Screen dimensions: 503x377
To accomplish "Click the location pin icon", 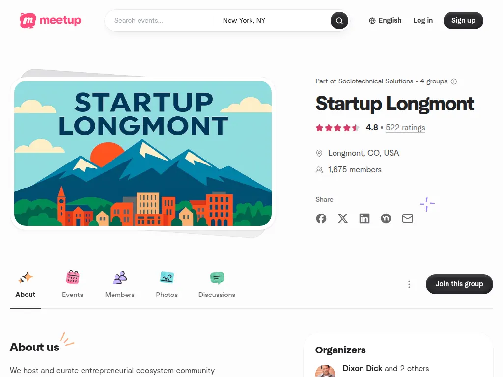I will (319, 153).
